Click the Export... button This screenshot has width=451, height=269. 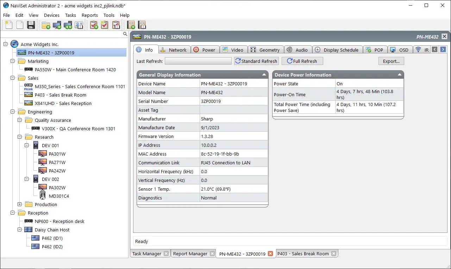(x=391, y=61)
